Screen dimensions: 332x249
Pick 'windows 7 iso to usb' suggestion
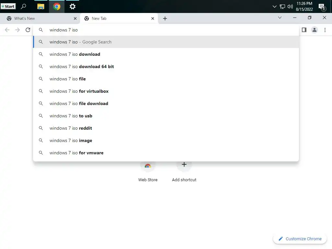[166, 116]
